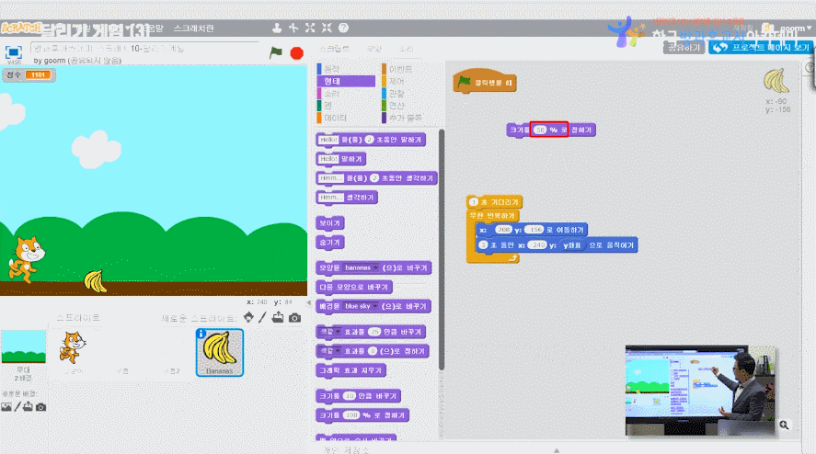Viewport: 816px width, 454px height.
Task: Select the Bananas sprite thumbnail
Action: (x=220, y=353)
